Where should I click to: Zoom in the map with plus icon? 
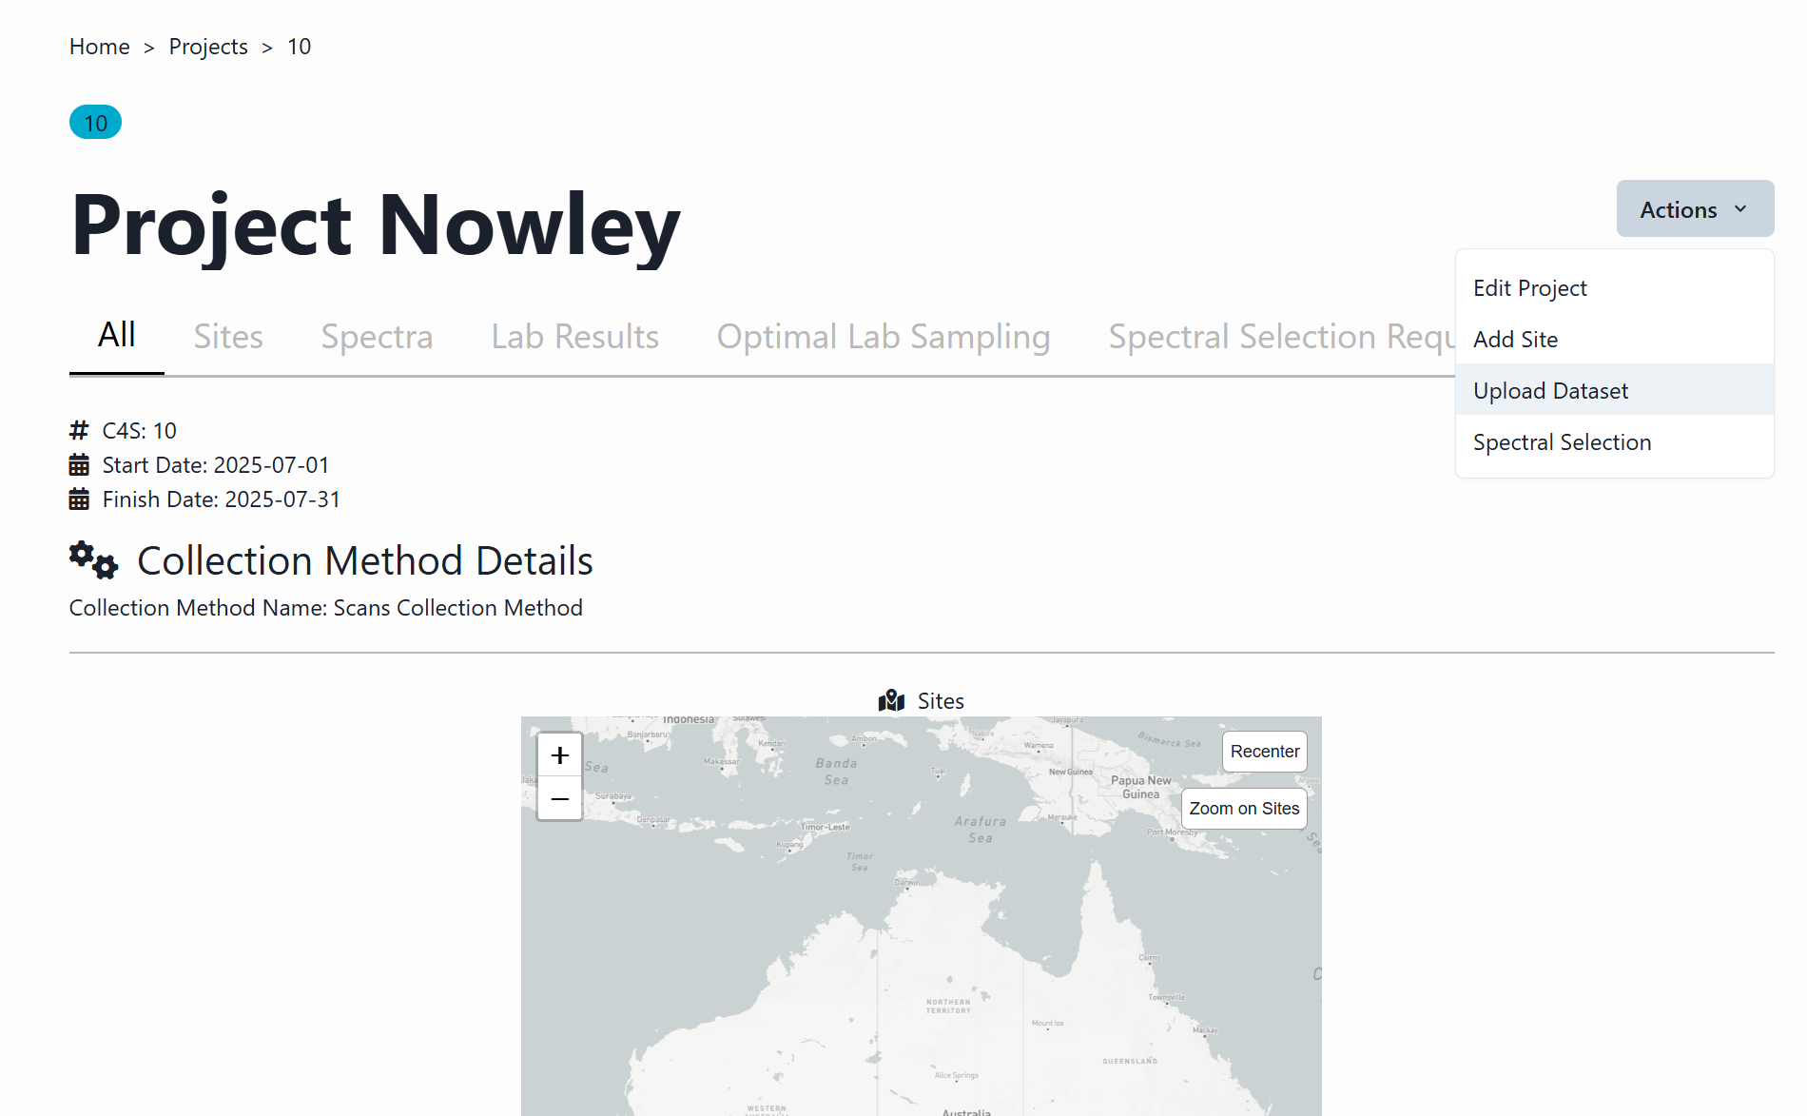pyautogui.click(x=559, y=755)
